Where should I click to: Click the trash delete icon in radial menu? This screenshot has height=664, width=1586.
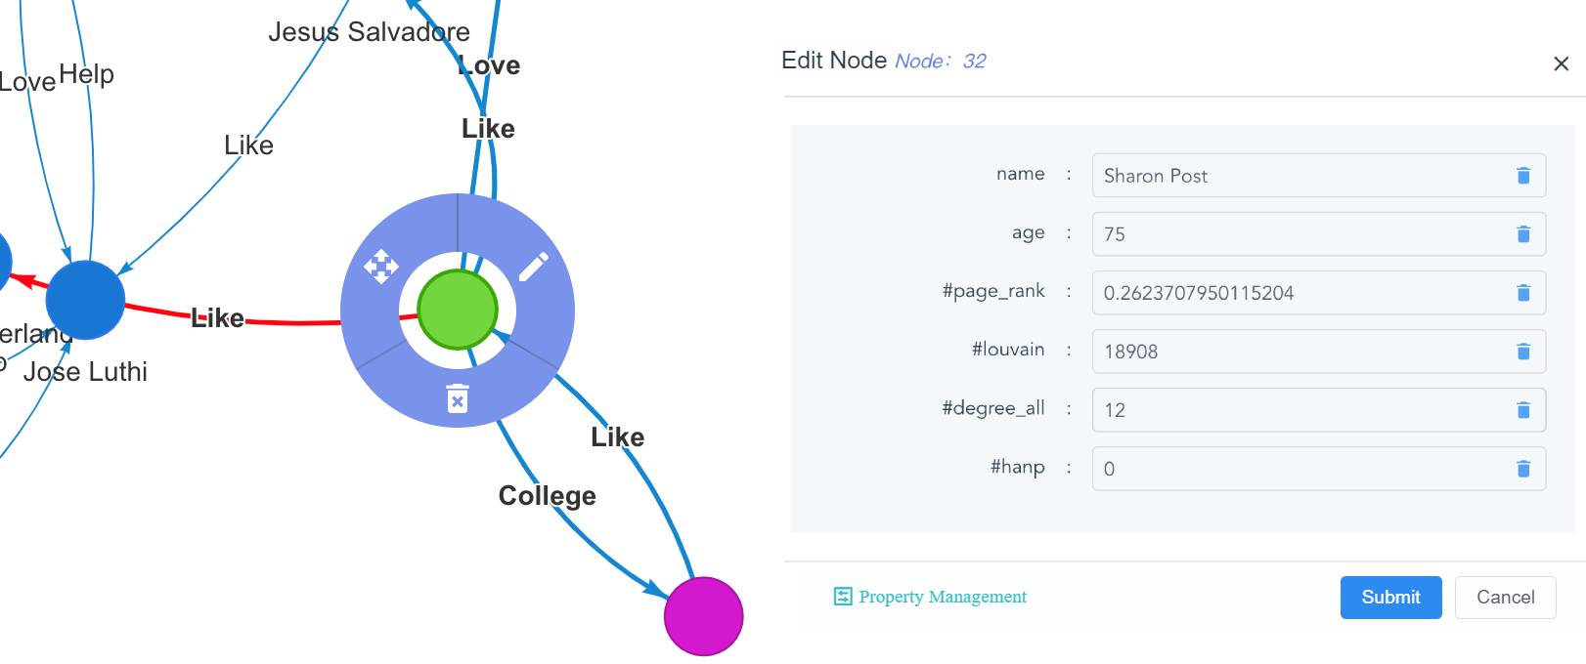(457, 398)
